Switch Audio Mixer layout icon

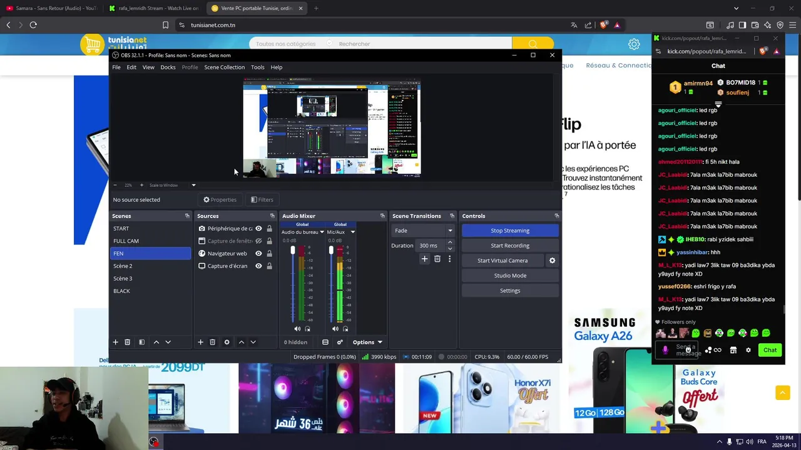pos(325,342)
